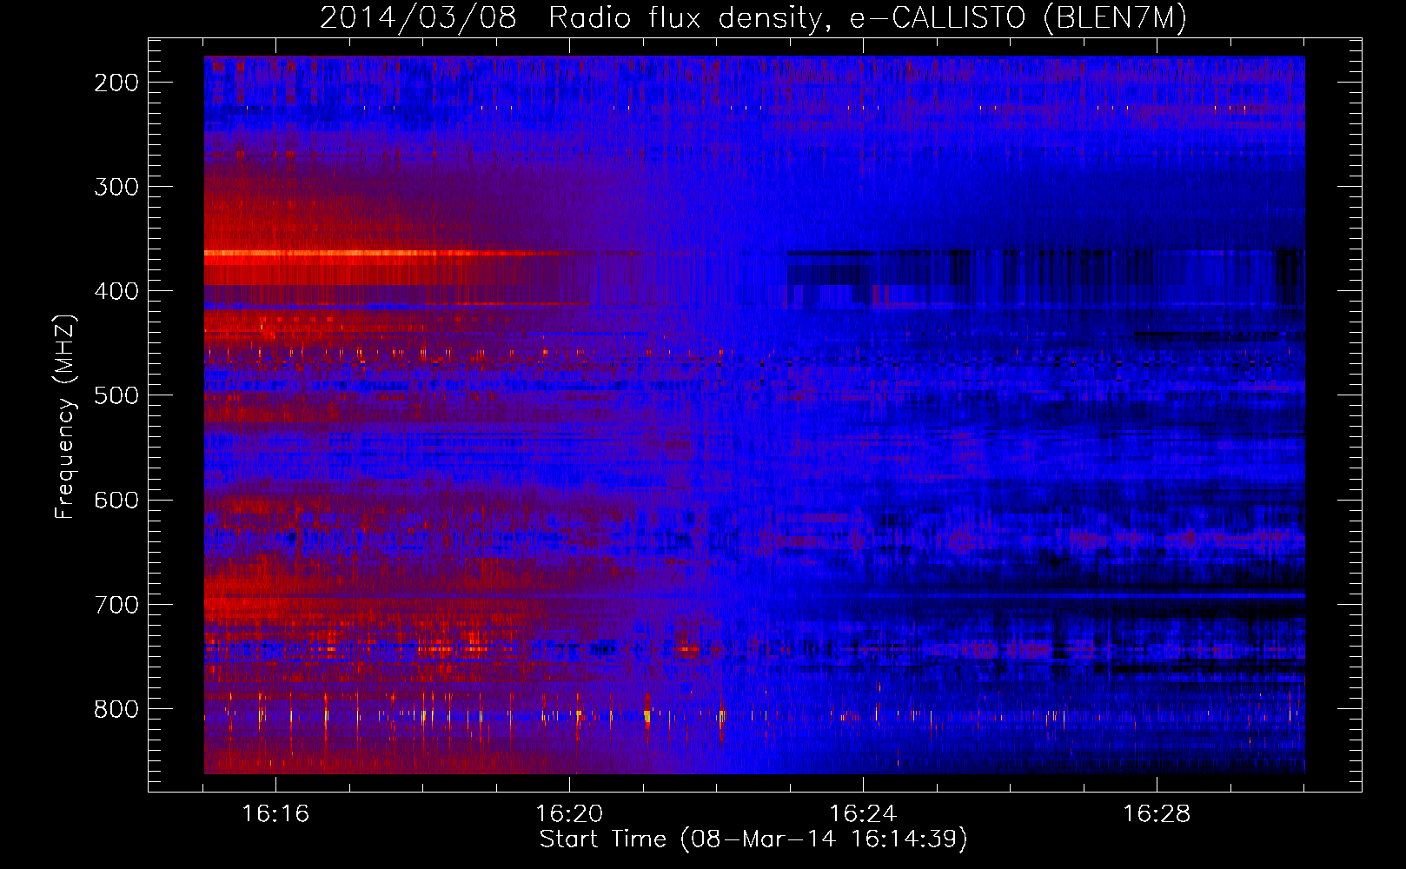
Task: Click the '16:28' time axis label
Action: coord(1157,814)
